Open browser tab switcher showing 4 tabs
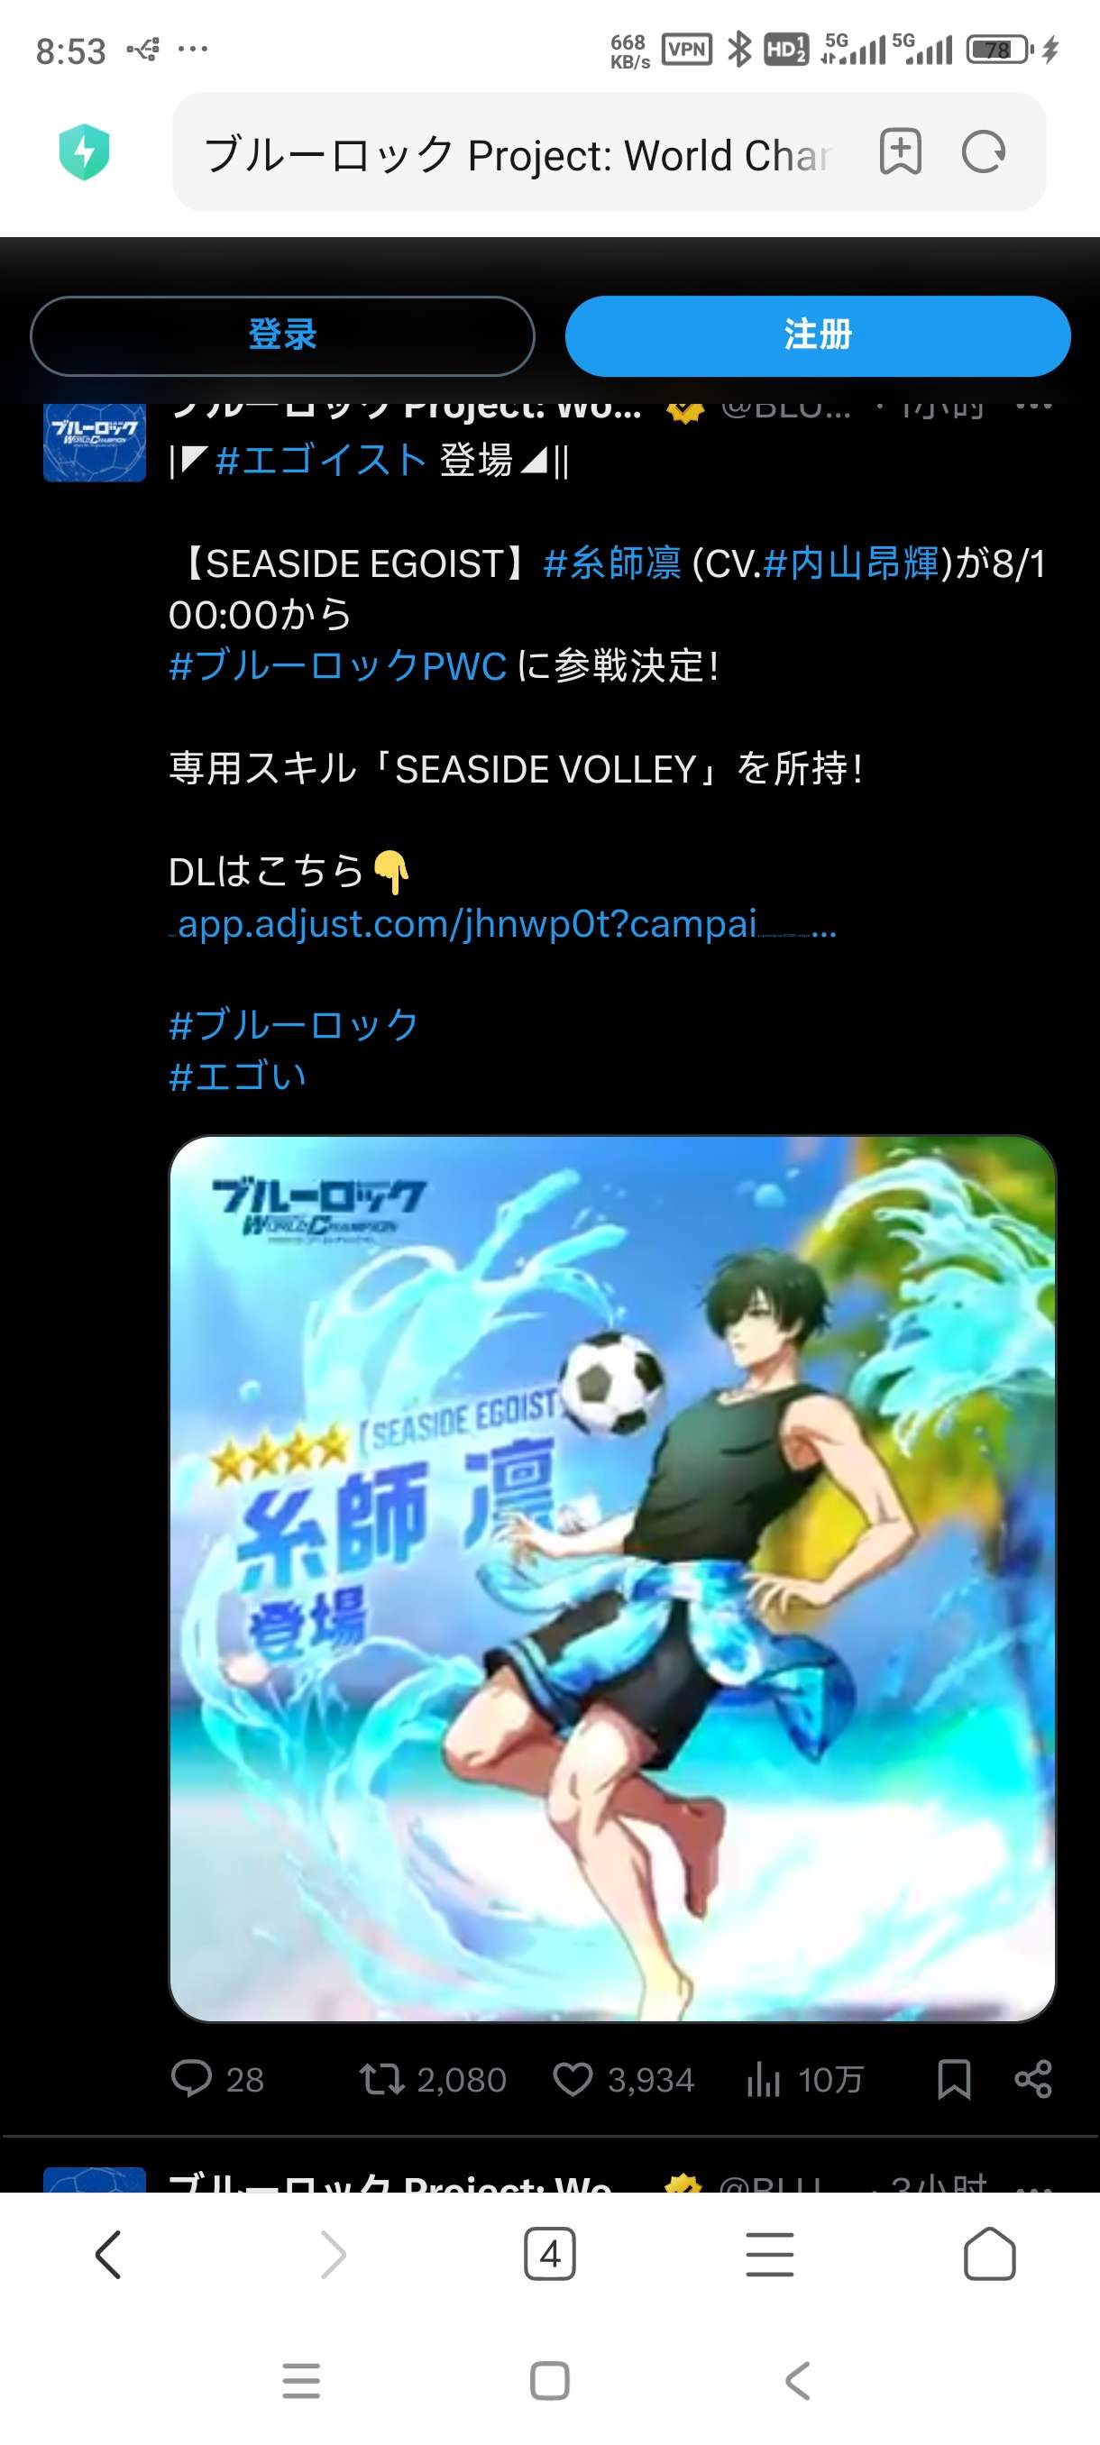 coord(549,2253)
